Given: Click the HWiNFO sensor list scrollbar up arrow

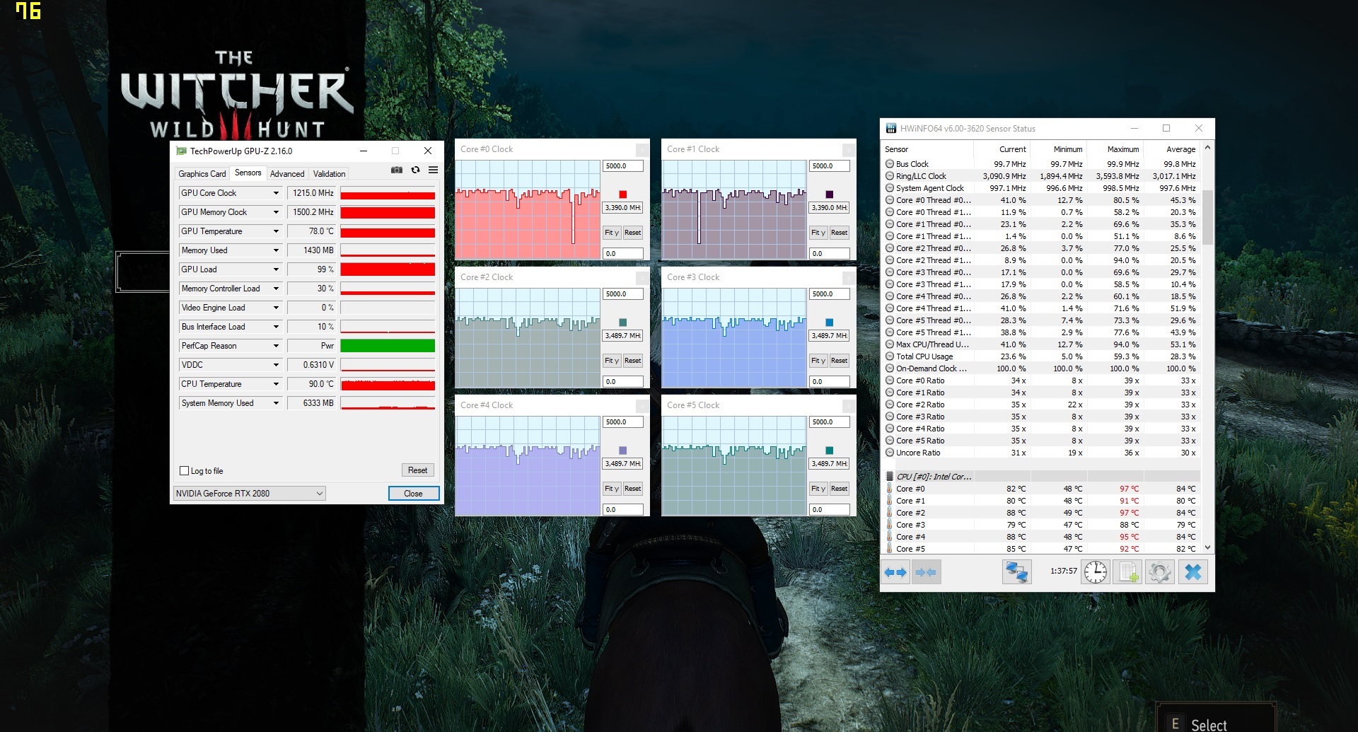Looking at the screenshot, I should (x=1207, y=148).
